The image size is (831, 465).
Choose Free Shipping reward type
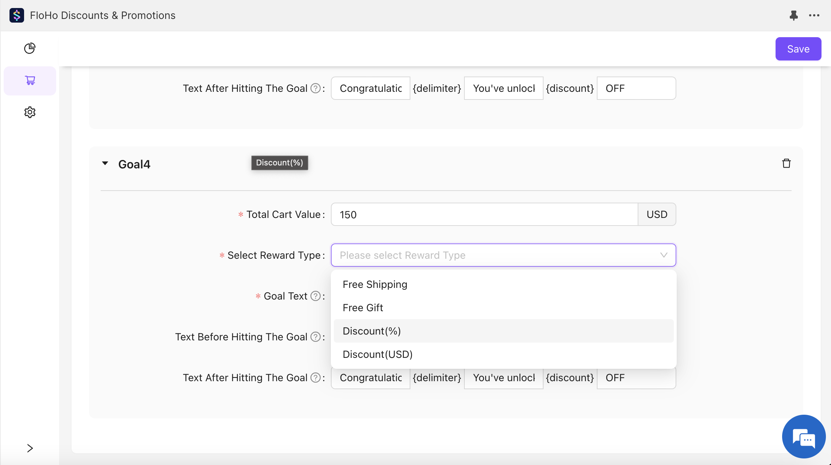point(375,284)
